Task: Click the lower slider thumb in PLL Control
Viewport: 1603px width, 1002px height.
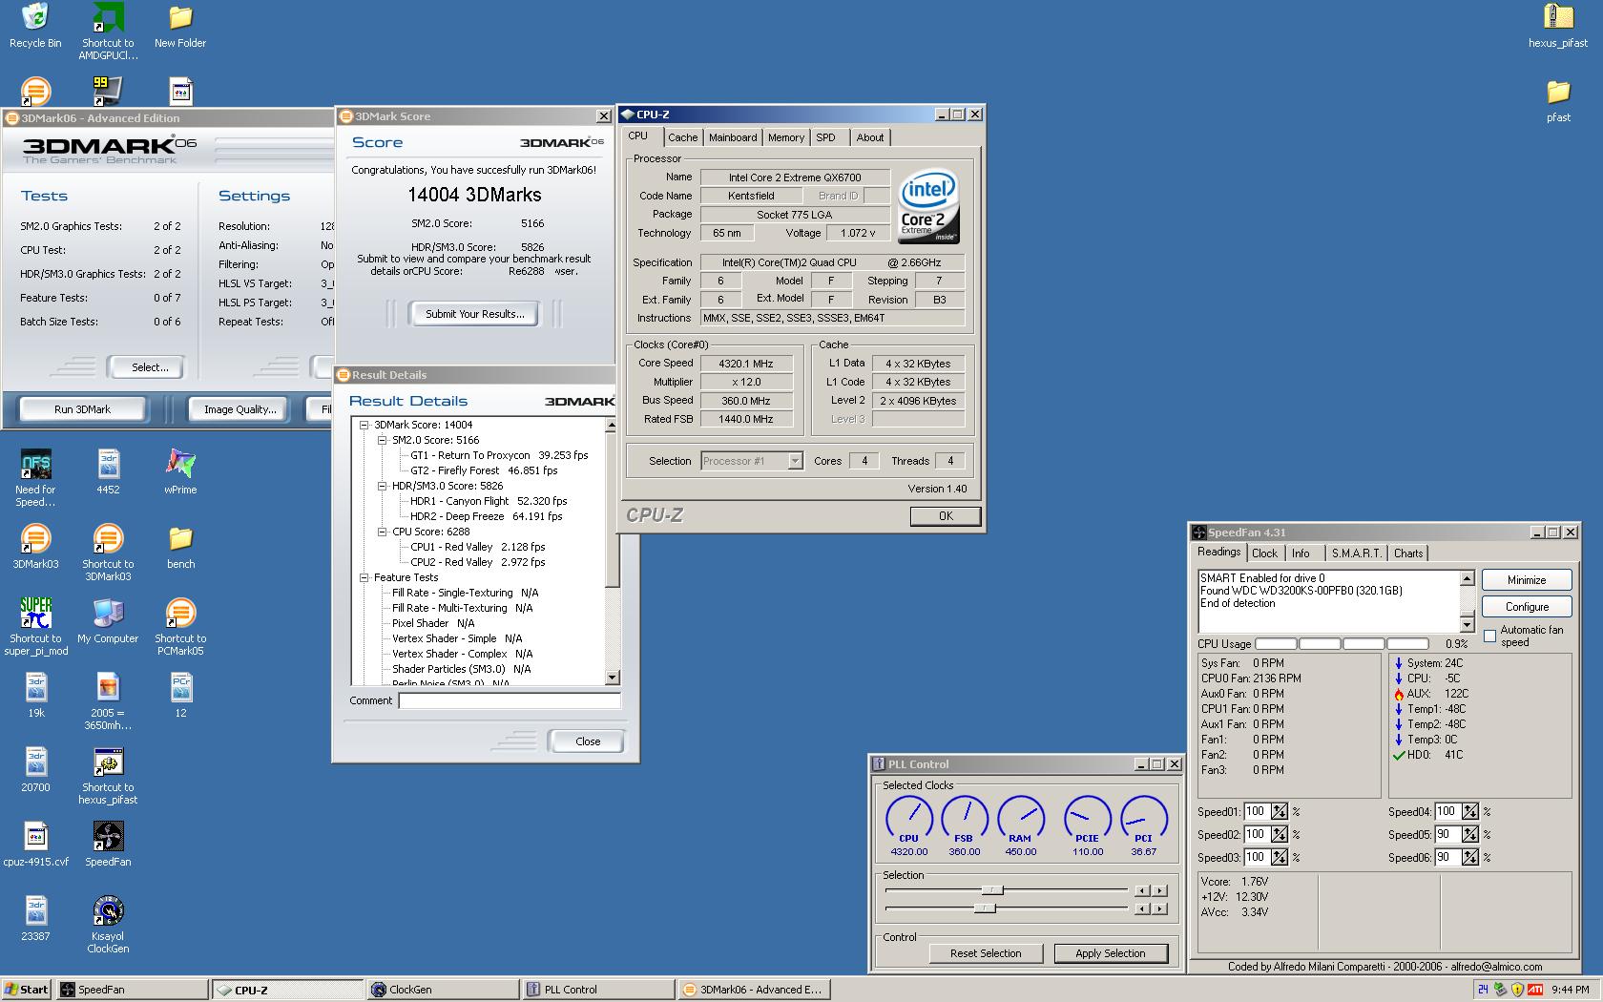Action: tap(985, 908)
